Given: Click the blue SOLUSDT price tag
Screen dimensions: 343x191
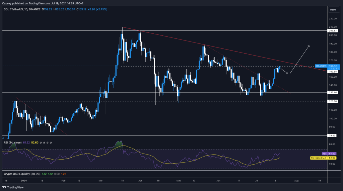Looking at the screenshot, I should click(322, 66).
